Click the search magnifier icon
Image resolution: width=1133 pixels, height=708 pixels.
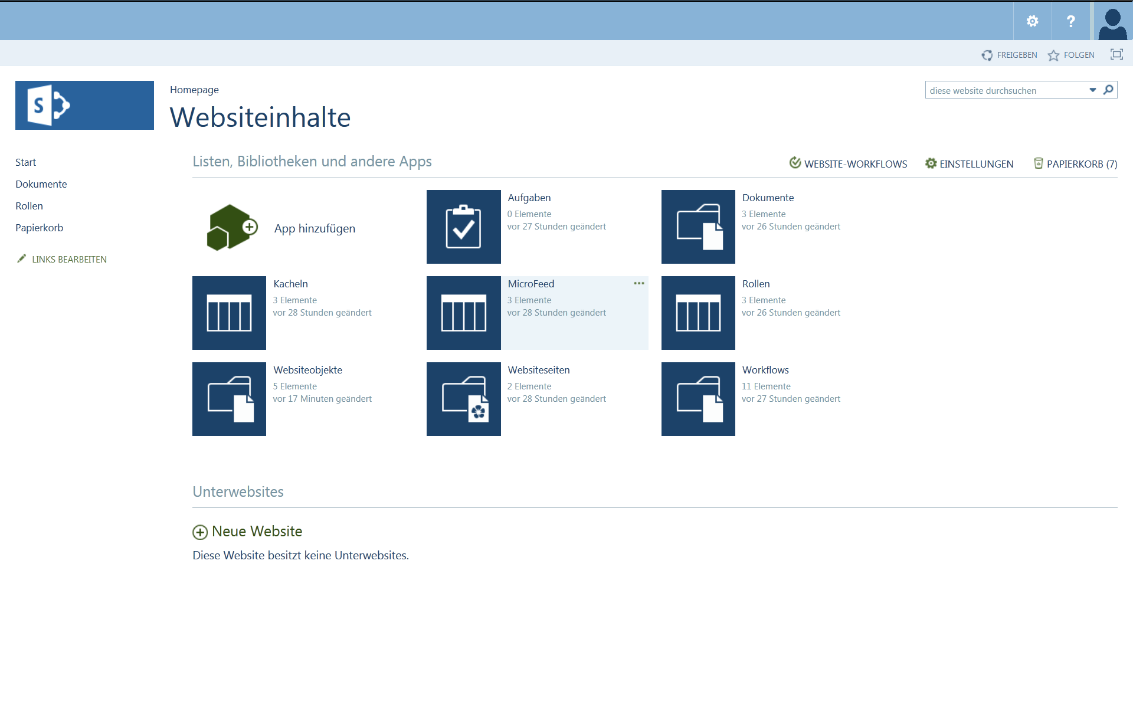[1108, 90]
